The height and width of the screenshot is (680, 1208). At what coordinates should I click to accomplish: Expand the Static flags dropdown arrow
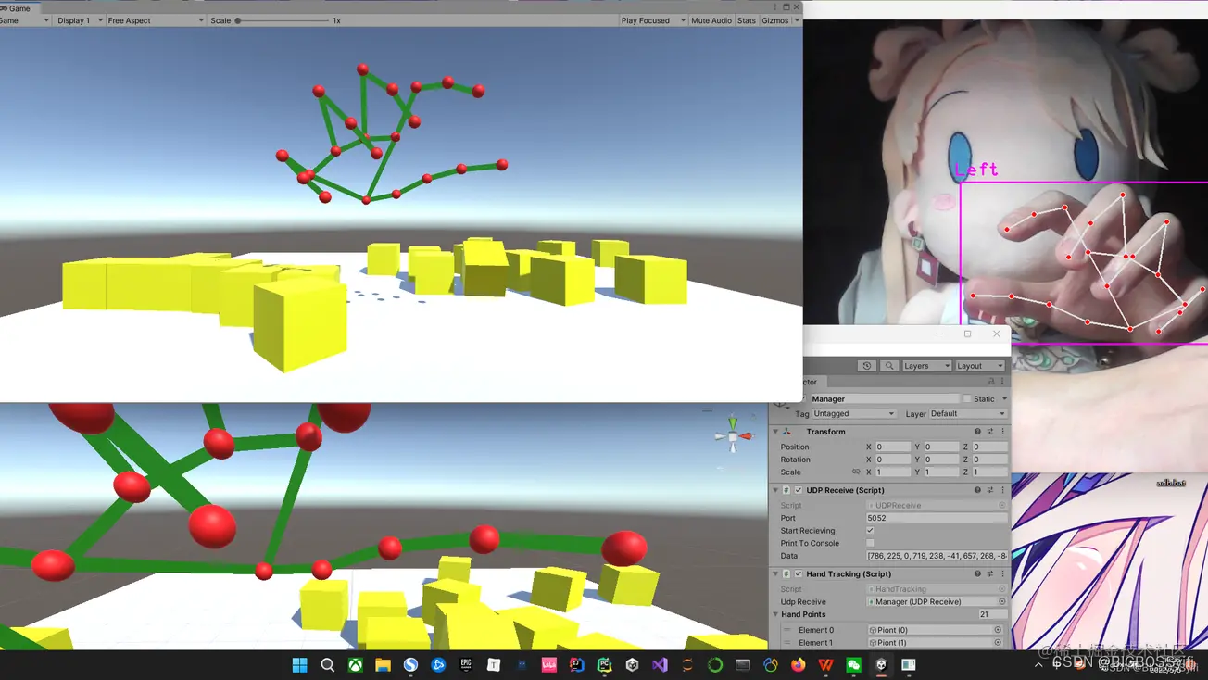(x=1004, y=399)
